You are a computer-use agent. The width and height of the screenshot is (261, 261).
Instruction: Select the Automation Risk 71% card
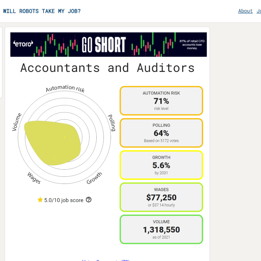coord(161,101)
